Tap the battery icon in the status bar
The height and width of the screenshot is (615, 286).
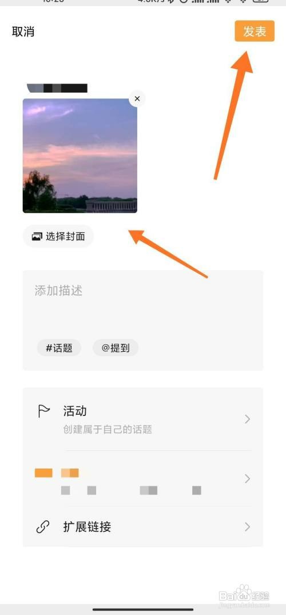coord(260,2)
